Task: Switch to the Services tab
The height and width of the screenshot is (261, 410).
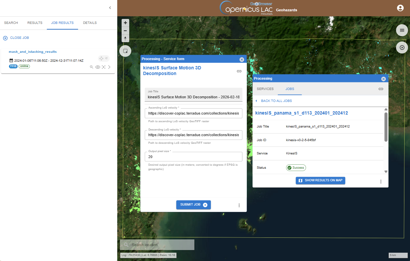Action: click(265, 89)
